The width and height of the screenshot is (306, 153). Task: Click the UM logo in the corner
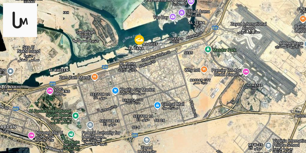click(20, 20)
